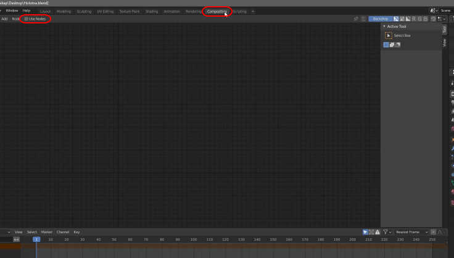Open the Rendering workspace tab
This screenshot has height=258, width=454.
tap(193, 12)
